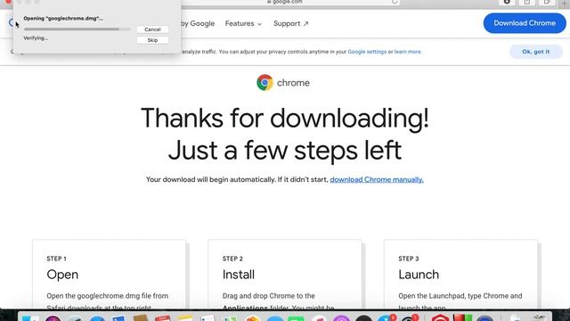Viewport: 570px width, 321px height.
Task: Click the chrome wordmark text
Action: [x=293, y=83]
